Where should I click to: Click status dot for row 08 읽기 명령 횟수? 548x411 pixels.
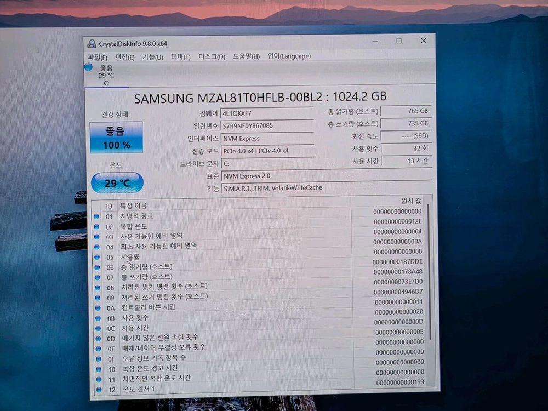98,288
